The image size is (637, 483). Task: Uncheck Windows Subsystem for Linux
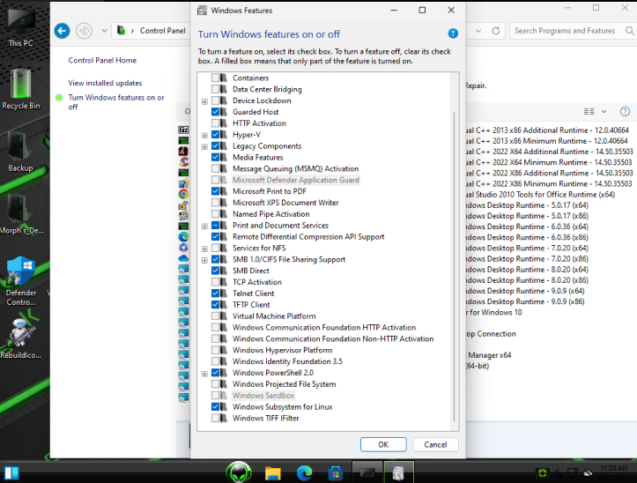click(215, 406)
